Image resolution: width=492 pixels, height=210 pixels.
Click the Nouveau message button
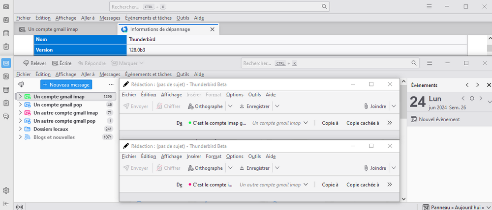(x=66, y=84)
